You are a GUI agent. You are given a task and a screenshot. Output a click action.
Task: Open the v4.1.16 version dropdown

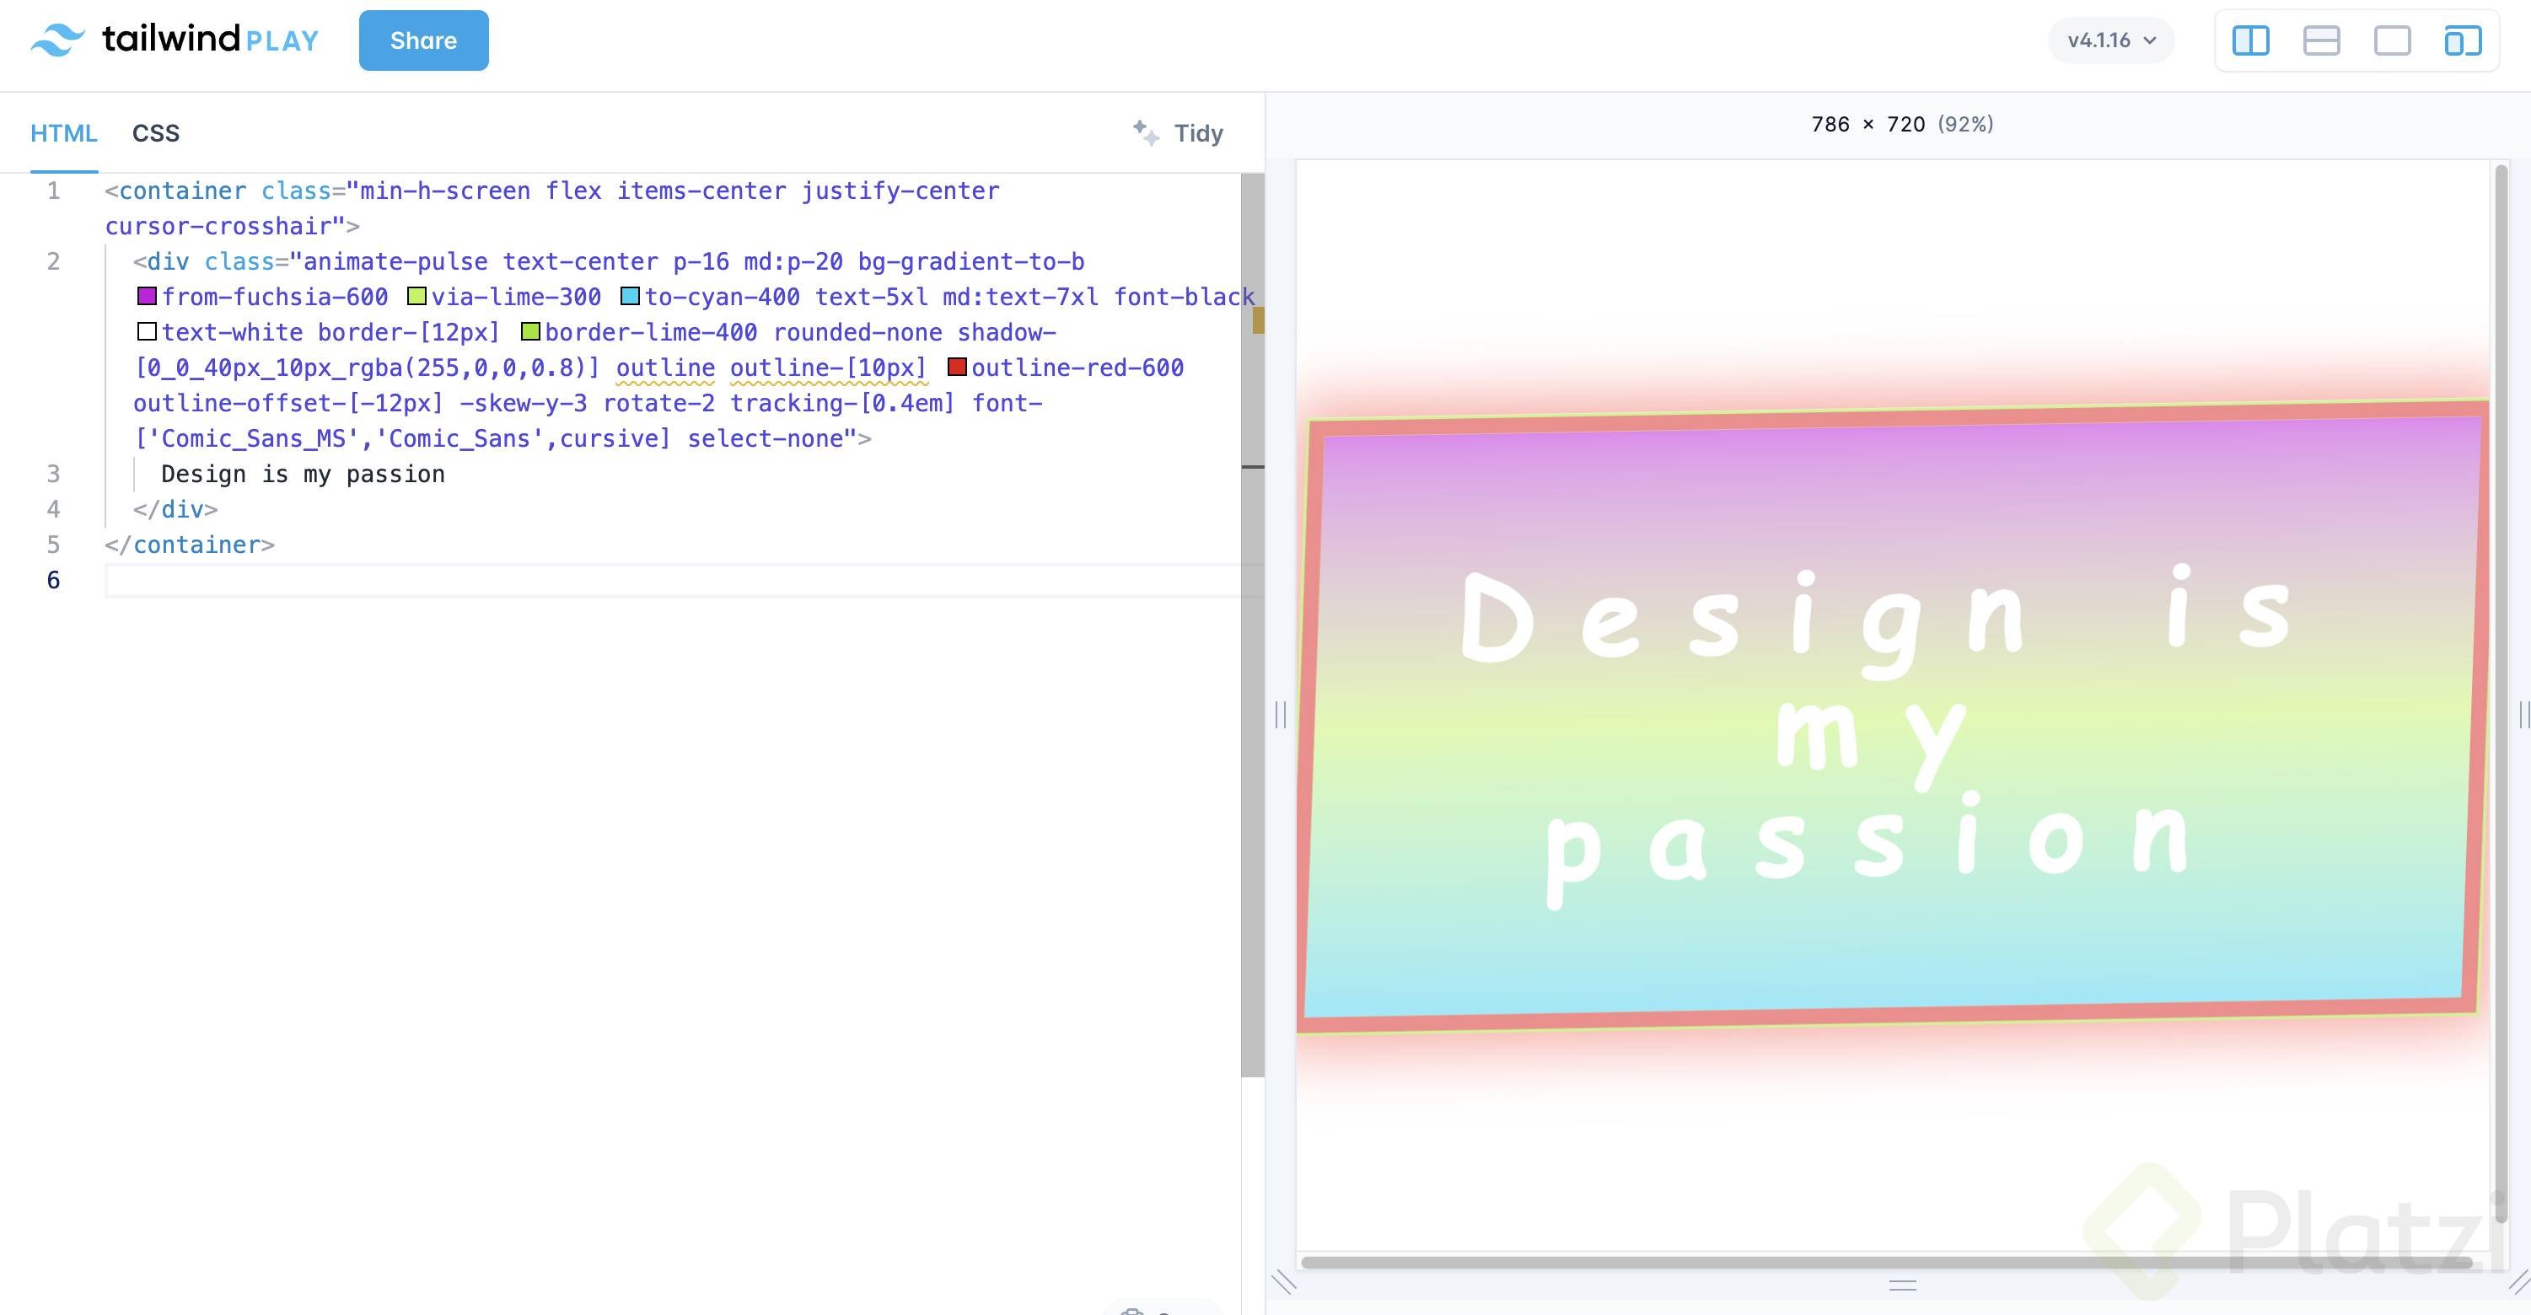pos(2110,40)
